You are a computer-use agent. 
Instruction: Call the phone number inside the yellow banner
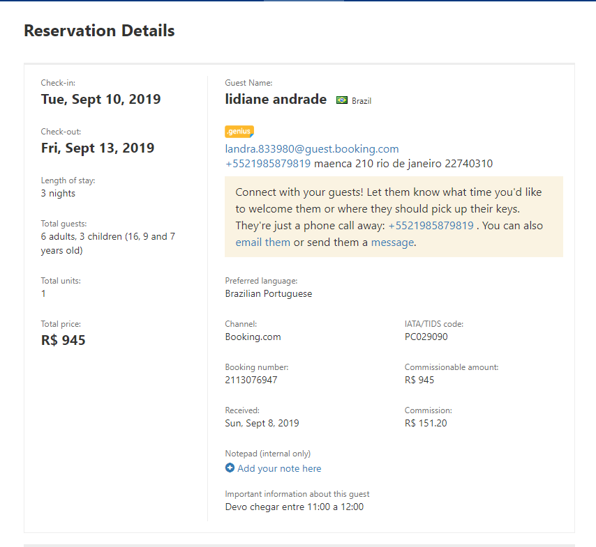coord(431,226)
